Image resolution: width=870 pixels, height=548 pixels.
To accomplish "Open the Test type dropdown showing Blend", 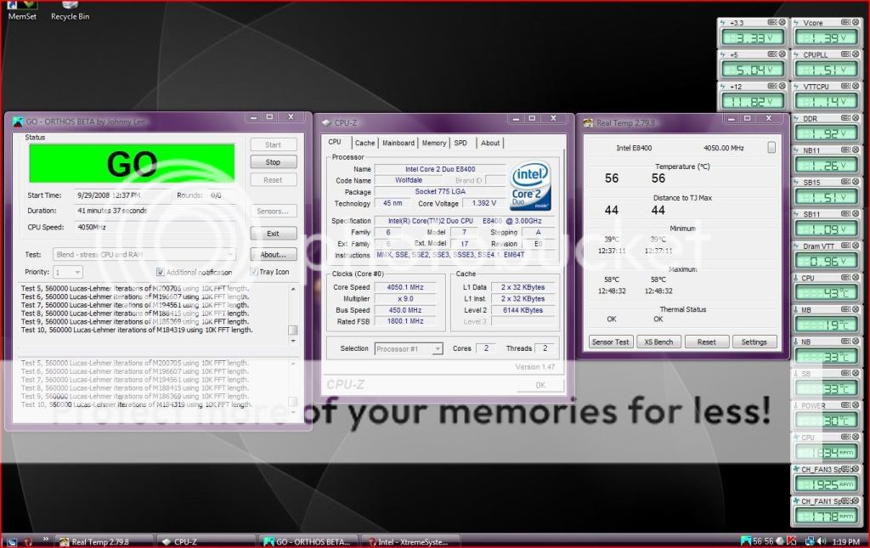I will point(144,254).
